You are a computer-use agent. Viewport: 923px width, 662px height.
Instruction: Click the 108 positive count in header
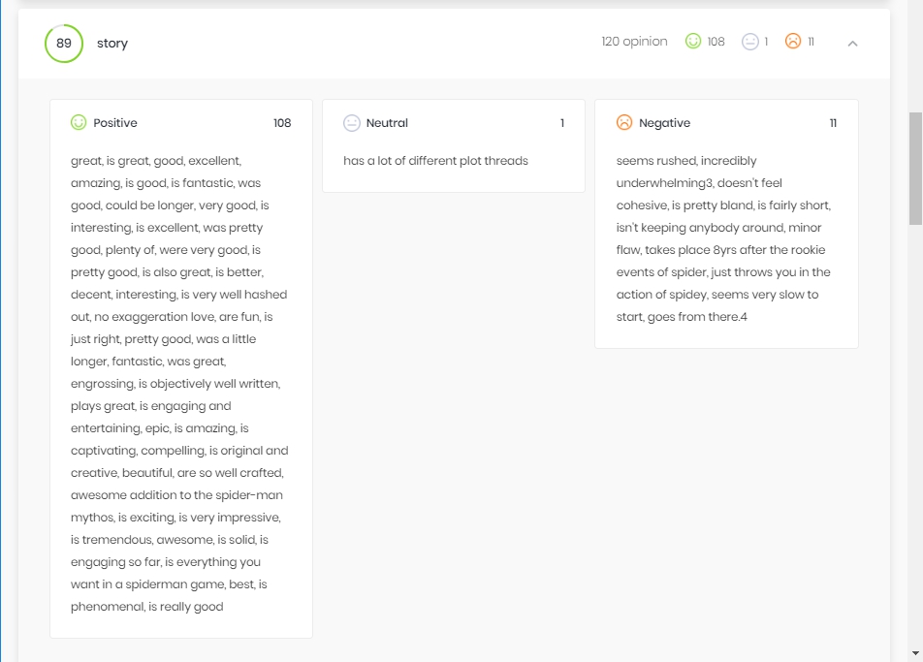click(x=716, y=42)
